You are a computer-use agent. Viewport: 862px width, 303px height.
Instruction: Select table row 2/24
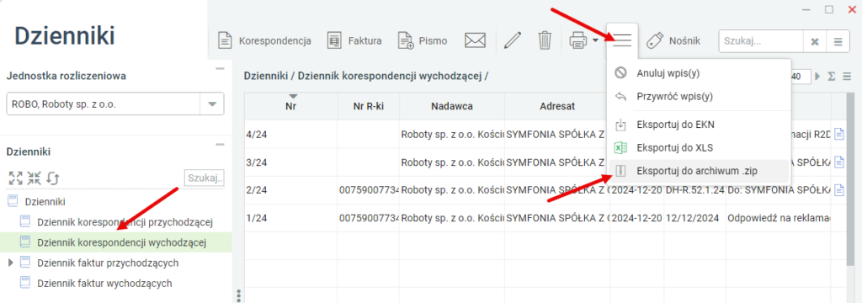click(x=545, y=189)
